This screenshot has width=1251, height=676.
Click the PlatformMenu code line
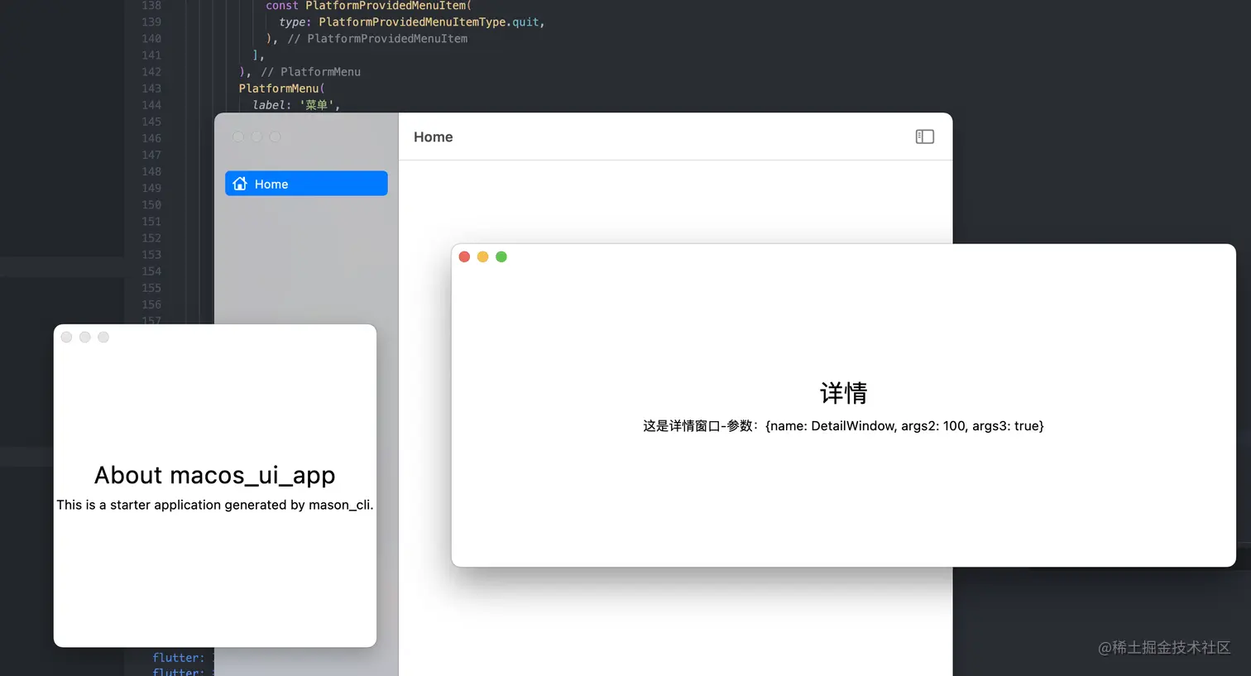[280, 89]
